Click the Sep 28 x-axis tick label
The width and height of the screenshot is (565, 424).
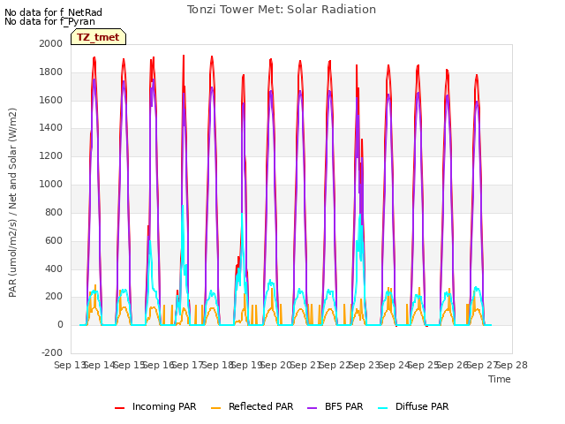click(x=512, y=365)
